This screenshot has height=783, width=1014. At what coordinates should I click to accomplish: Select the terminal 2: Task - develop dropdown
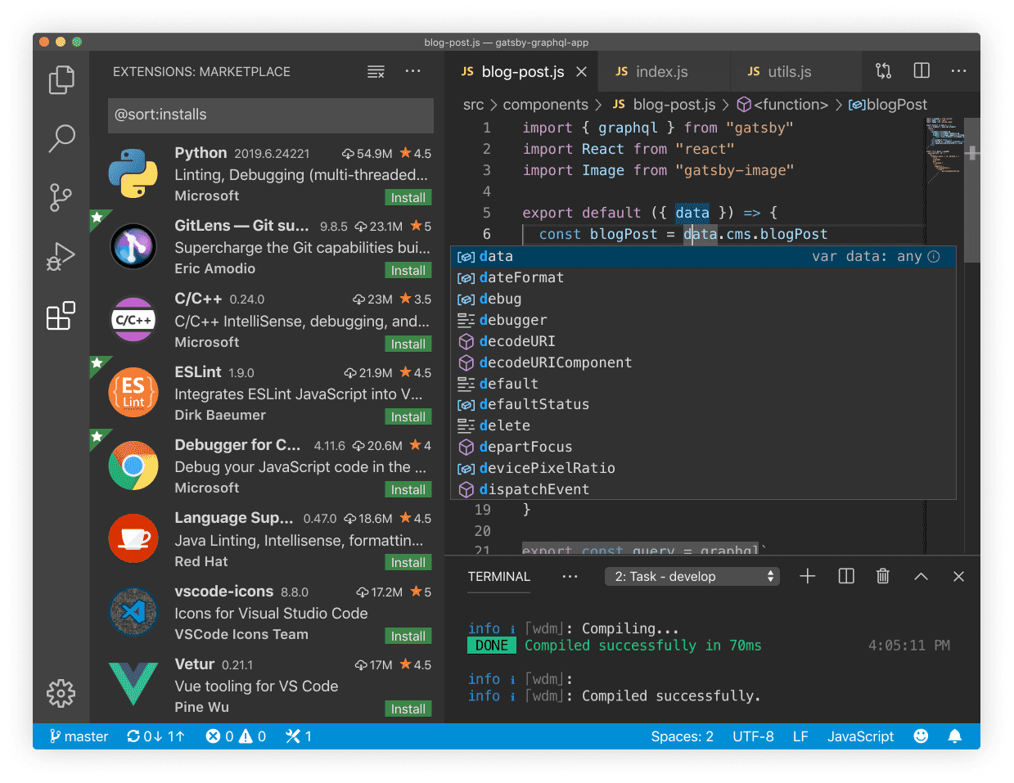point(692,576)
